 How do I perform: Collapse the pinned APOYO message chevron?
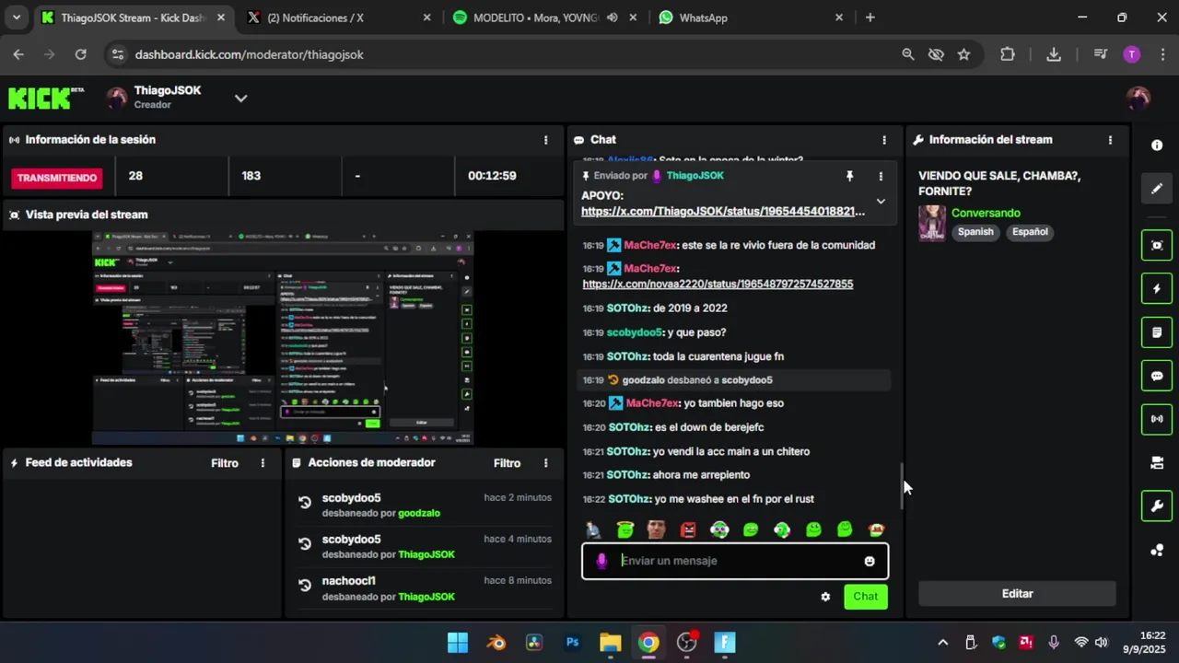tap(881, 201)
